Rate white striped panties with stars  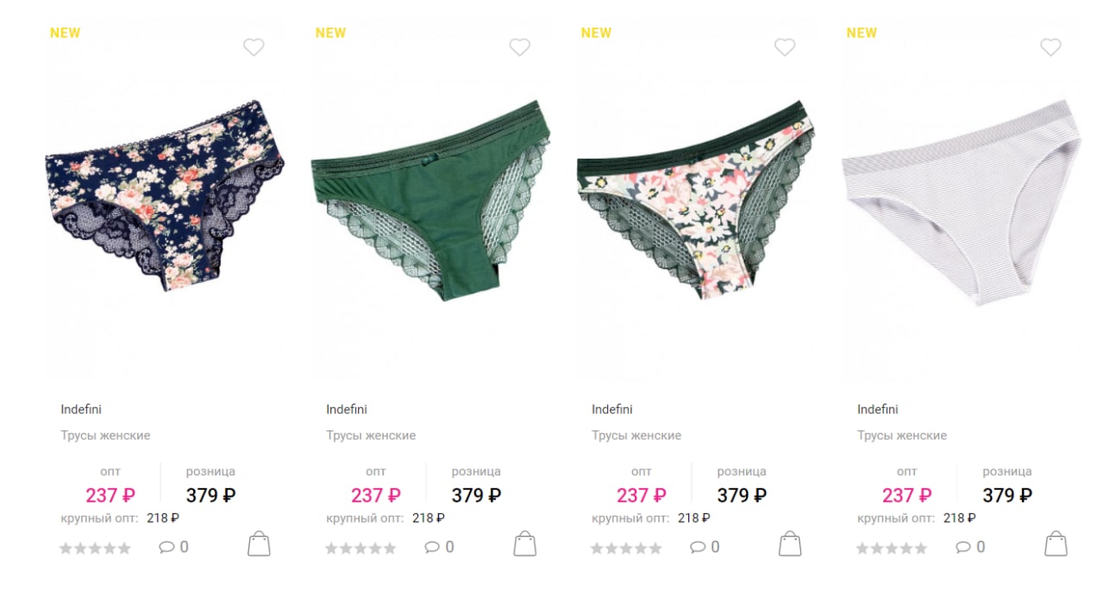tap(892, 549)
